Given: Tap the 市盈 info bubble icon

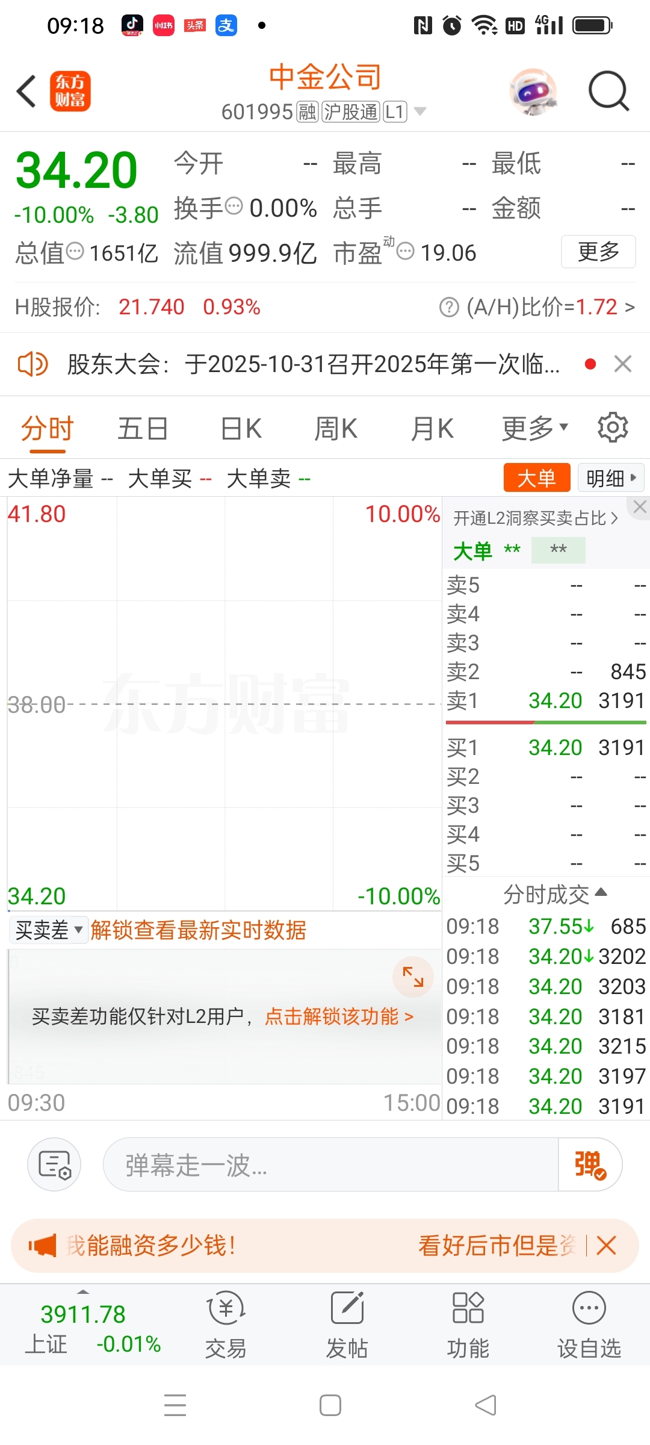Looking at the screenshot, I should pos(406,250).
